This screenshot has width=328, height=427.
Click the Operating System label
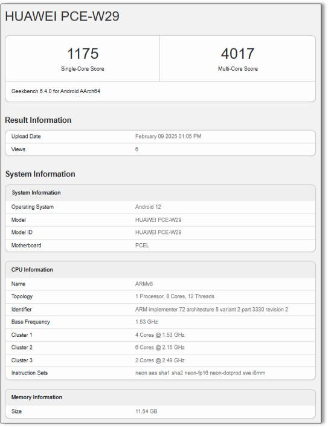[x=33, y=207]
